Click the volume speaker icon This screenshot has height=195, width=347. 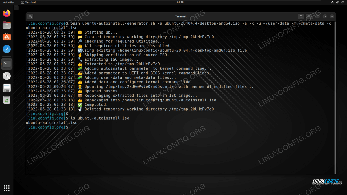tap(337, 2)
